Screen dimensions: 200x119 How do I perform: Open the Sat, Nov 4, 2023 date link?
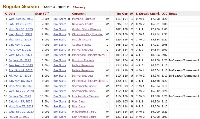19,45
